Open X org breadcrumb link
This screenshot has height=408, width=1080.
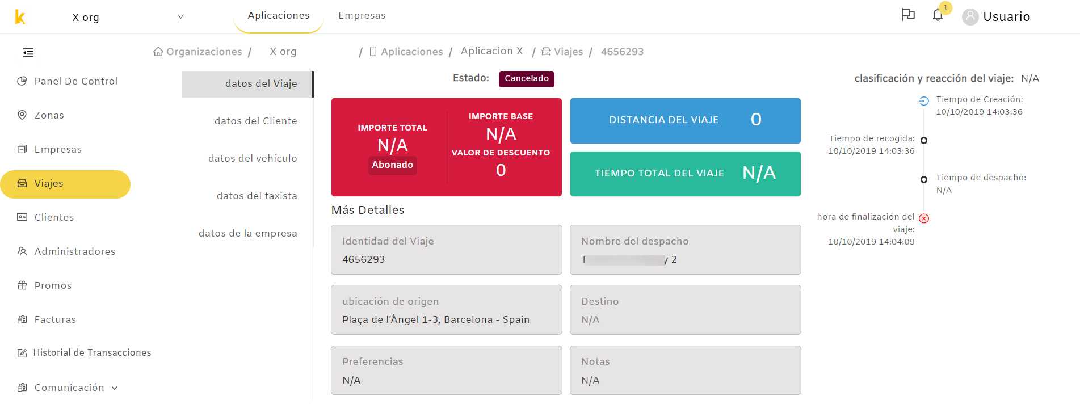tap(283, 51)
